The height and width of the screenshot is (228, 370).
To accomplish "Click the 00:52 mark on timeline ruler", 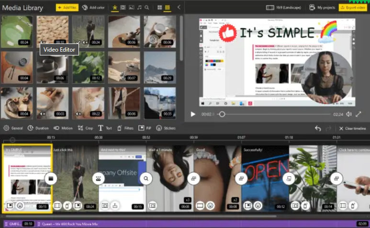I will pyautogui.click(x=146, y=137).
